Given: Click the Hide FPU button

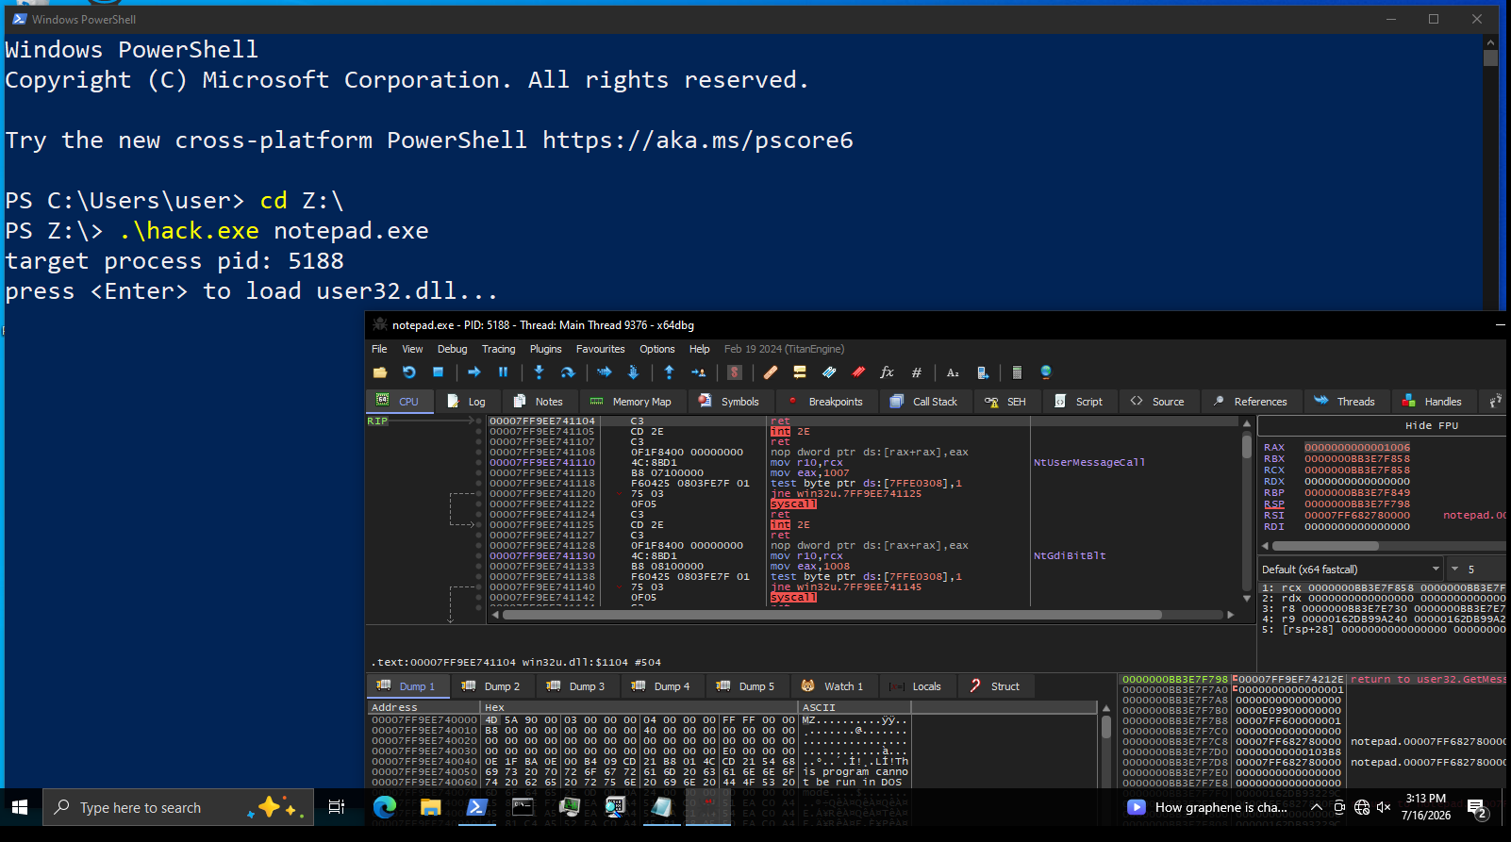Looking at the screenshot, I should pyautogui.click(x=1432, y=426).
